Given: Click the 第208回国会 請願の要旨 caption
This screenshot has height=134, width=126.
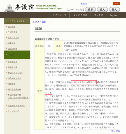Looking at the screenshot, I should [47, 39].
